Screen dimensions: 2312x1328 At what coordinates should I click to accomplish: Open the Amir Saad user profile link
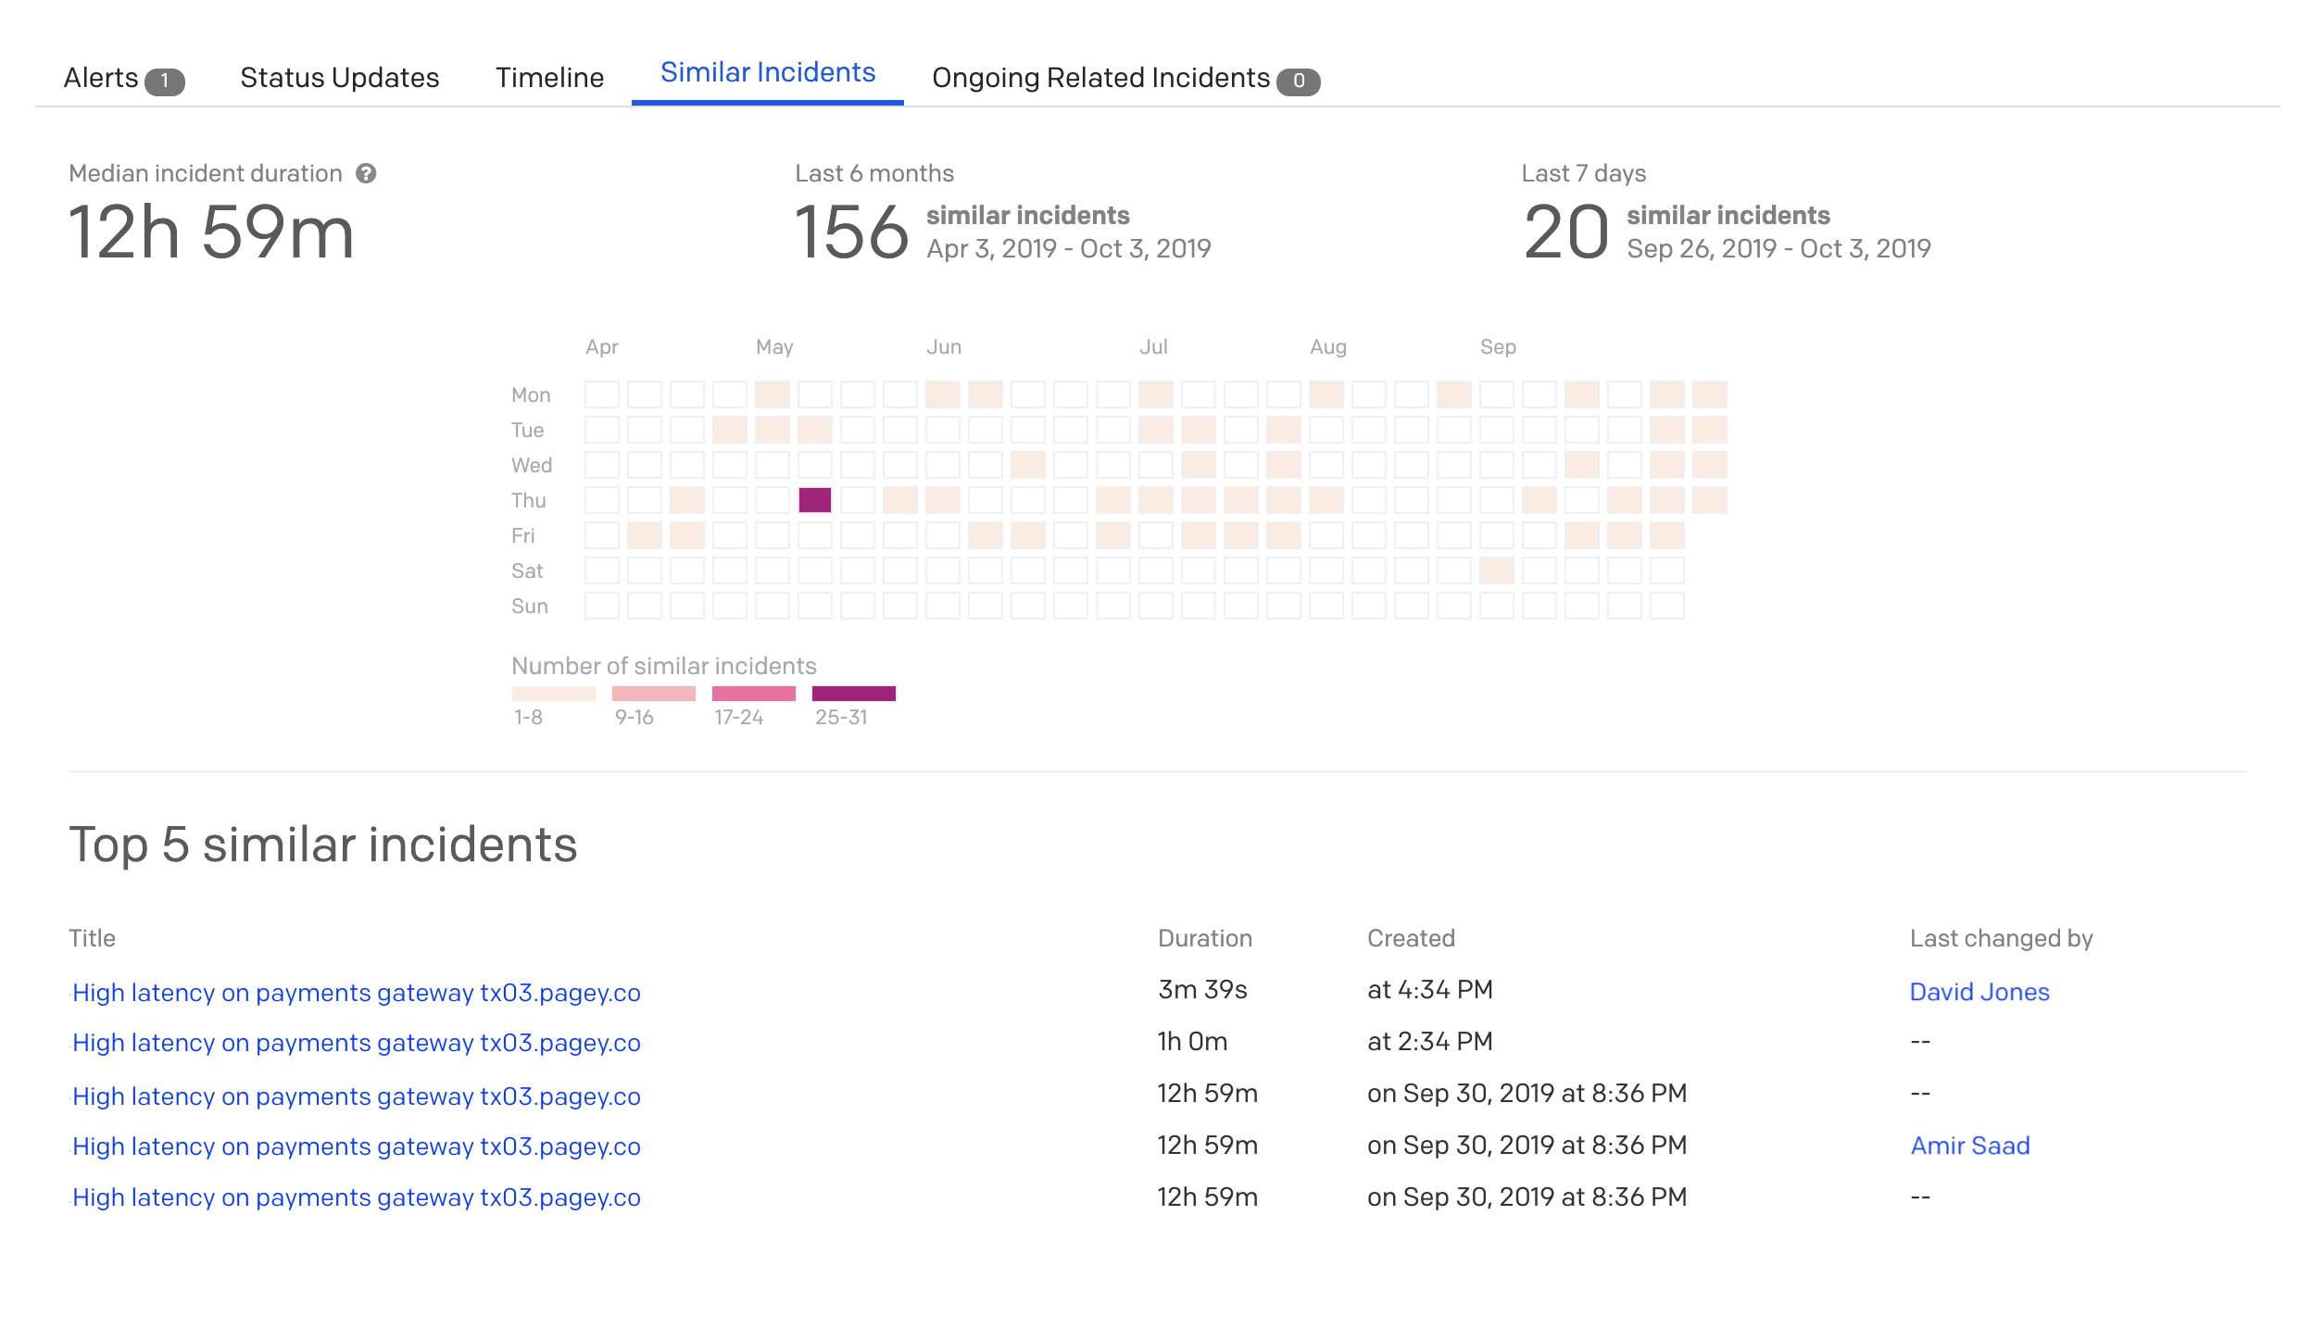coord(1969,1146)
